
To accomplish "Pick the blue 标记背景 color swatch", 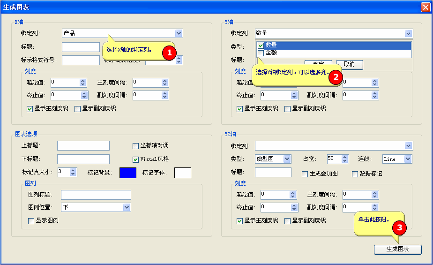I will tap(128, 173).
